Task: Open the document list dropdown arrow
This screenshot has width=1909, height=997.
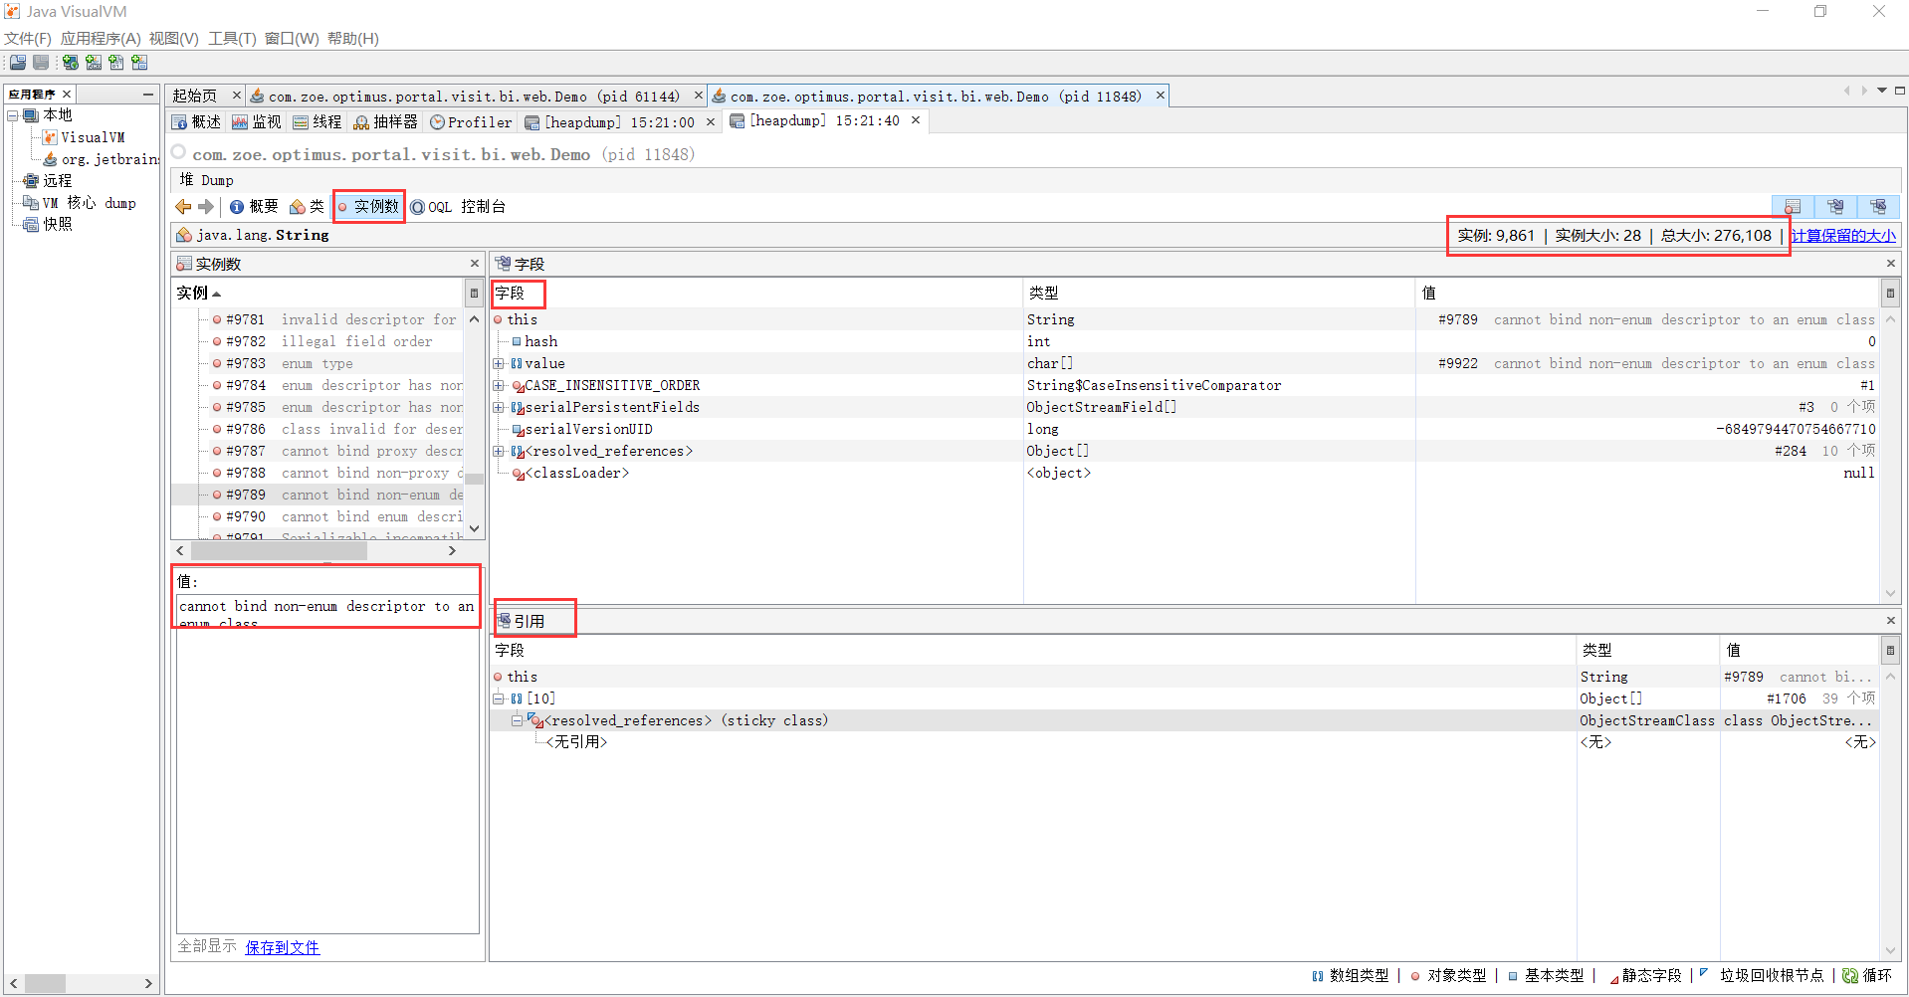Action: tap(1881, 91)
